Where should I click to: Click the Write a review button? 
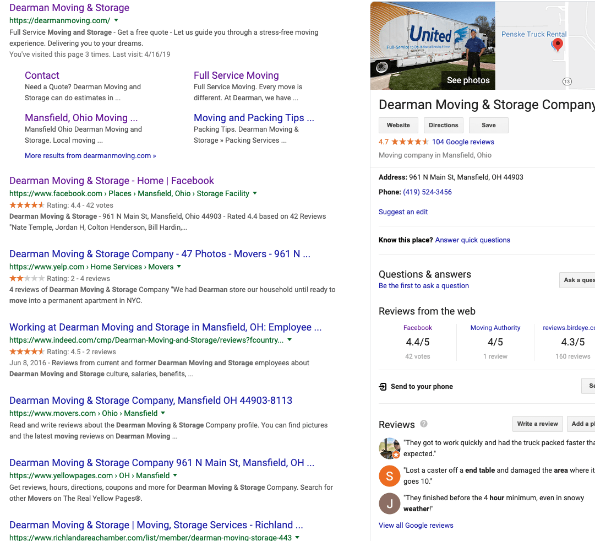[x=537, y=424]
